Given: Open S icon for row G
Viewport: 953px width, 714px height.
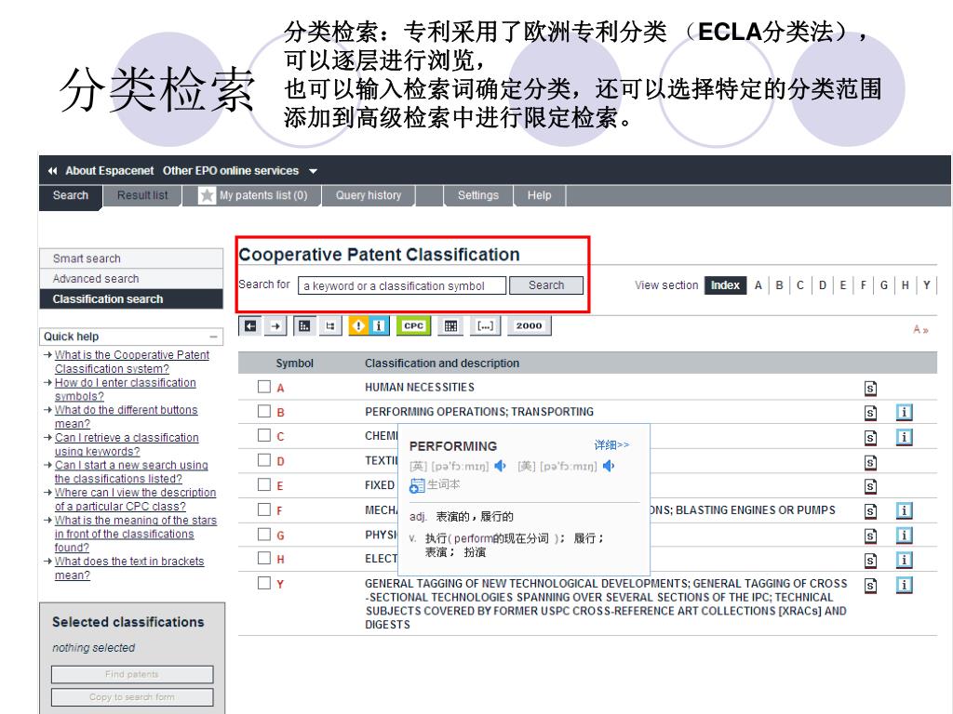Looking at the screenshot, I should click(x=870, y=536).
